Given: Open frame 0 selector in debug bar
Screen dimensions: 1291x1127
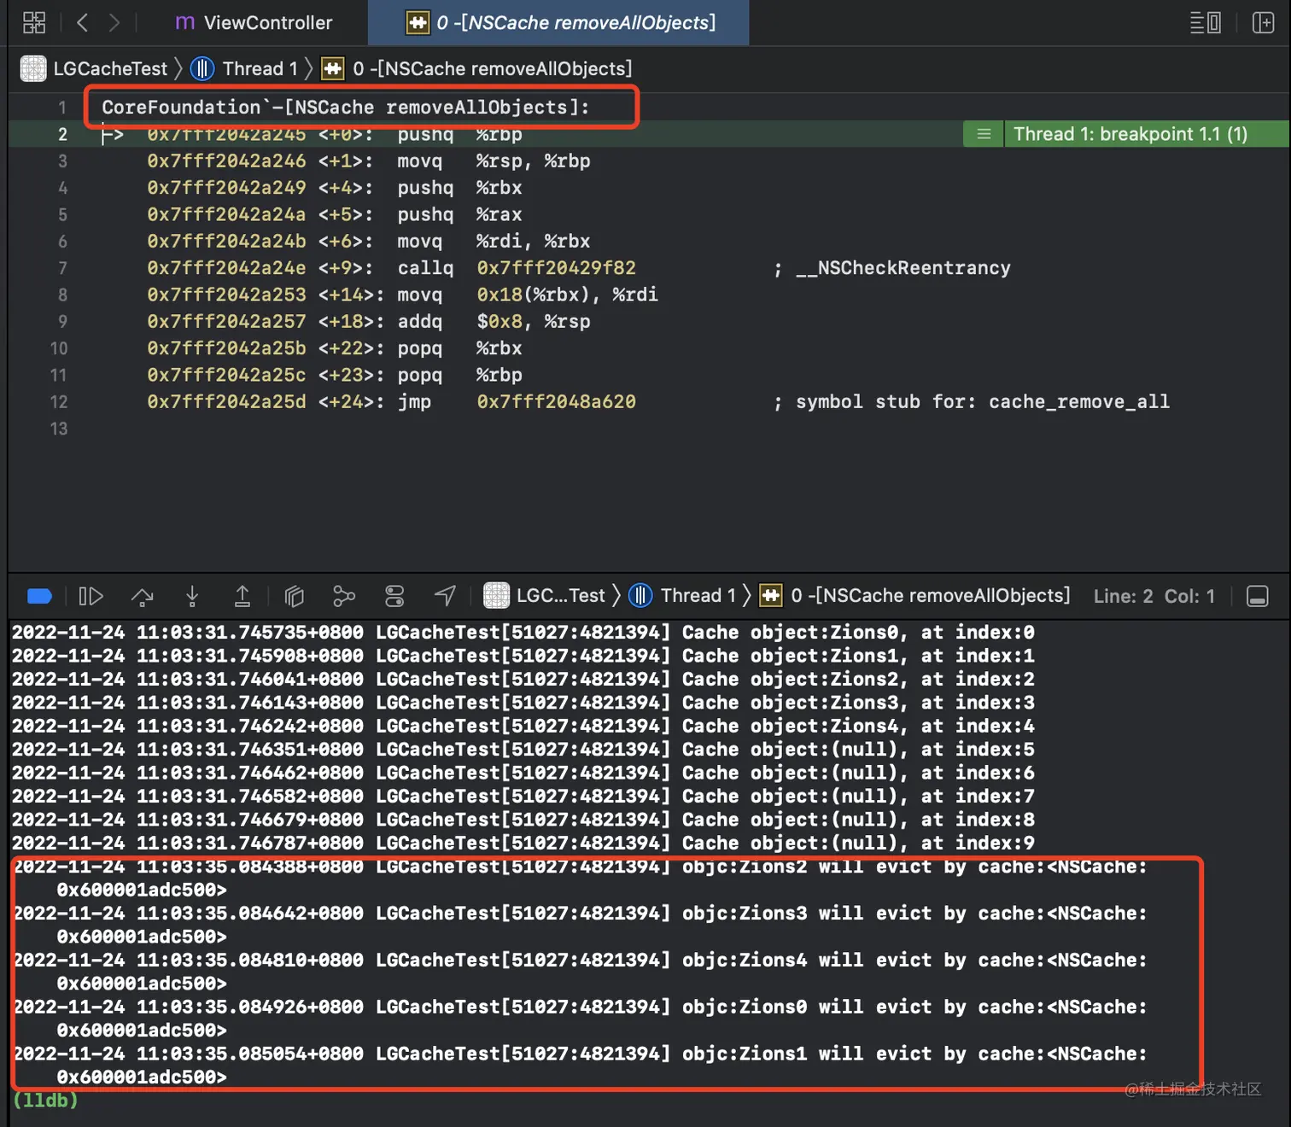Looking at the screenshot, I should (931, 595).
